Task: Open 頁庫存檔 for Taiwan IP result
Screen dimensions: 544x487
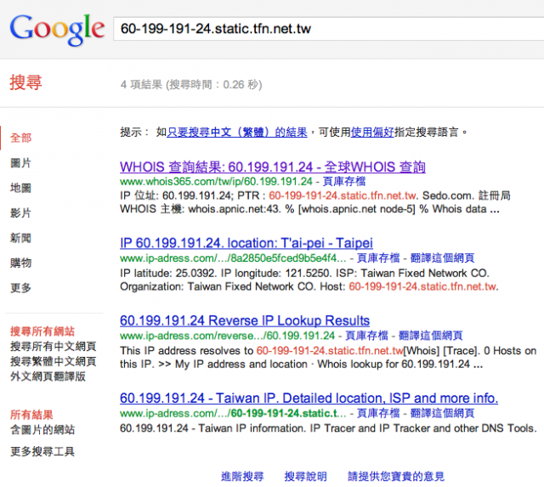Action: pyautogui.click(x=378, y=413)
